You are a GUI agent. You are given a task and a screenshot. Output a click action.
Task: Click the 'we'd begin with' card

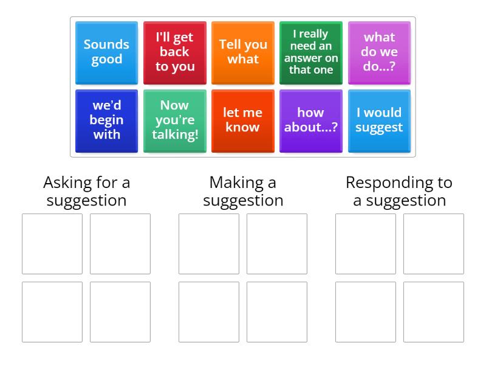click(x=106, y=120)
